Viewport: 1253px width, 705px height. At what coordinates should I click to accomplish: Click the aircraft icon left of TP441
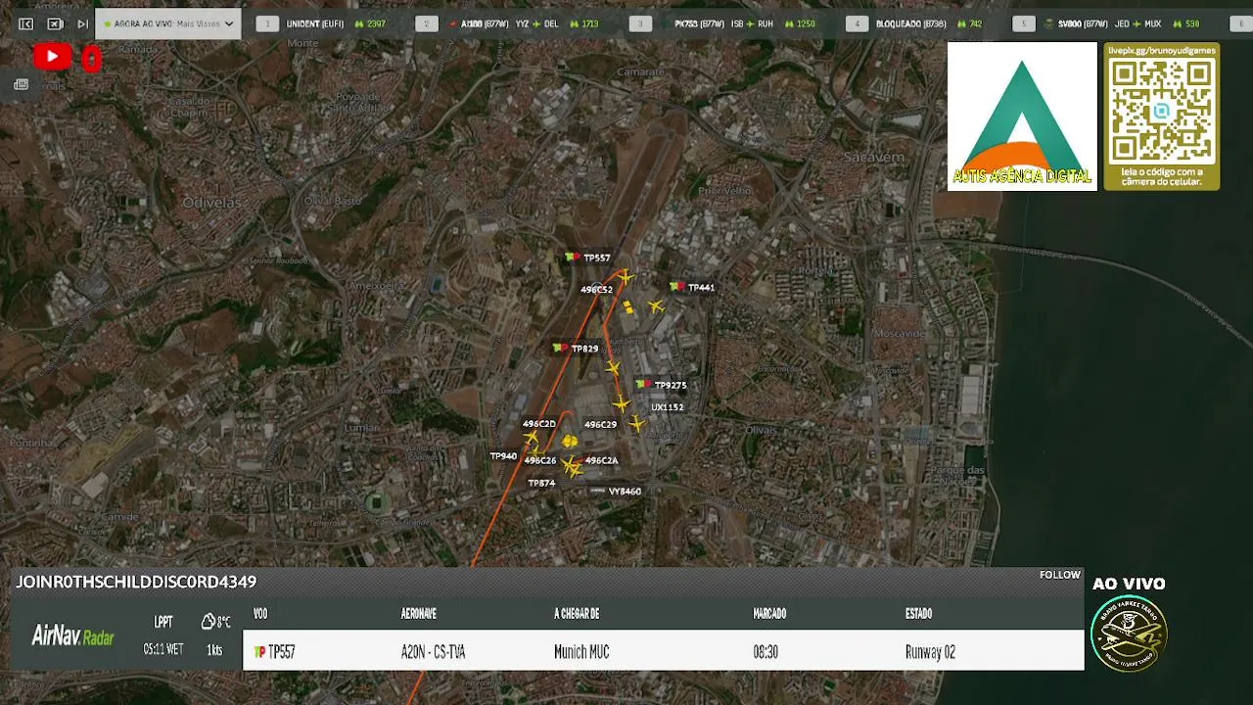click(656, 306)
